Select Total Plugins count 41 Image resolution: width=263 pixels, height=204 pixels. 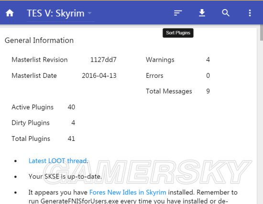(71, 139)
